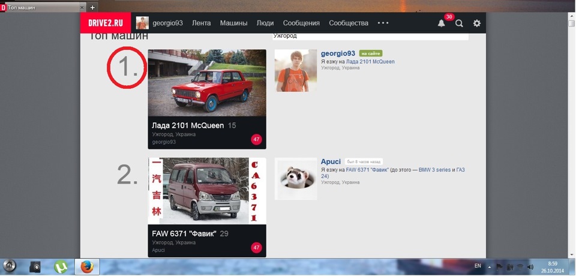This screenshot has width=576, height=276.
Task: Switch to Firefox in the taskbar
Action: [x=87, y=266]
